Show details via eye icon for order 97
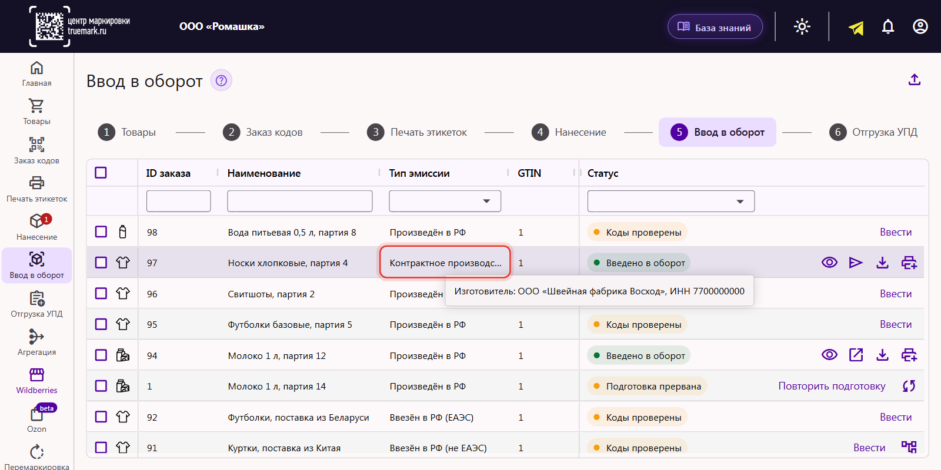Screen dimensions: 941x470 [x=829, y=263]
